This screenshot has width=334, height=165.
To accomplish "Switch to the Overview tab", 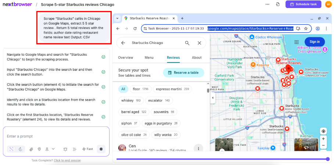I will tap(126, 58).
